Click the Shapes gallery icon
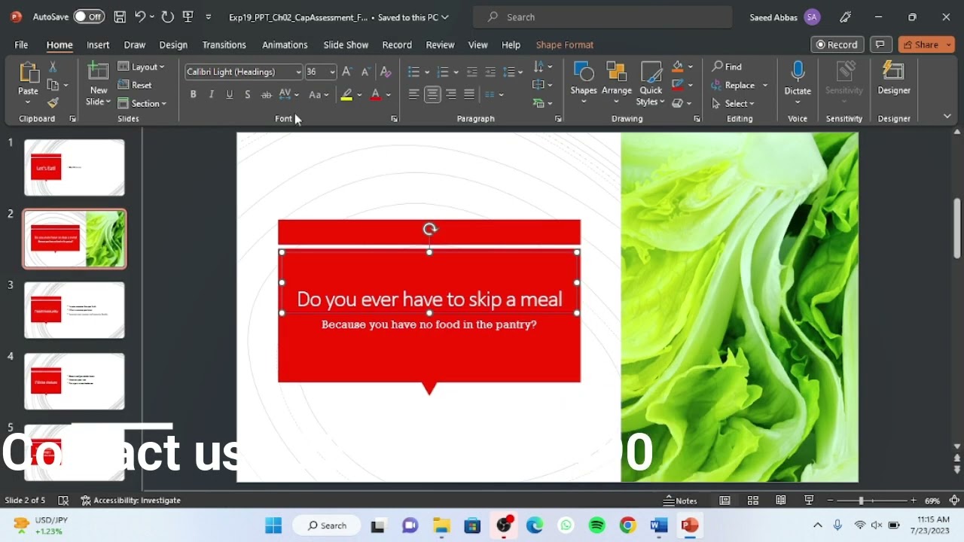 click(x=584, y=73)
